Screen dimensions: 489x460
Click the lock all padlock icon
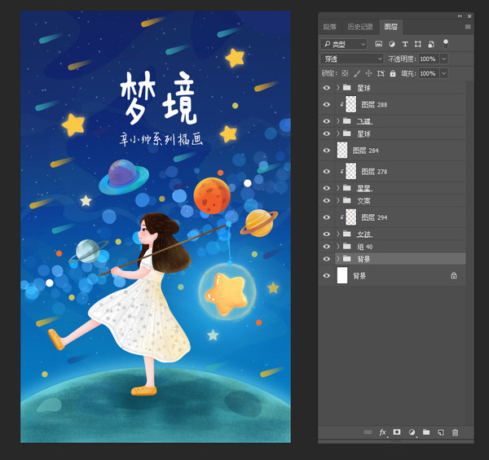click(x=393, y=73)
